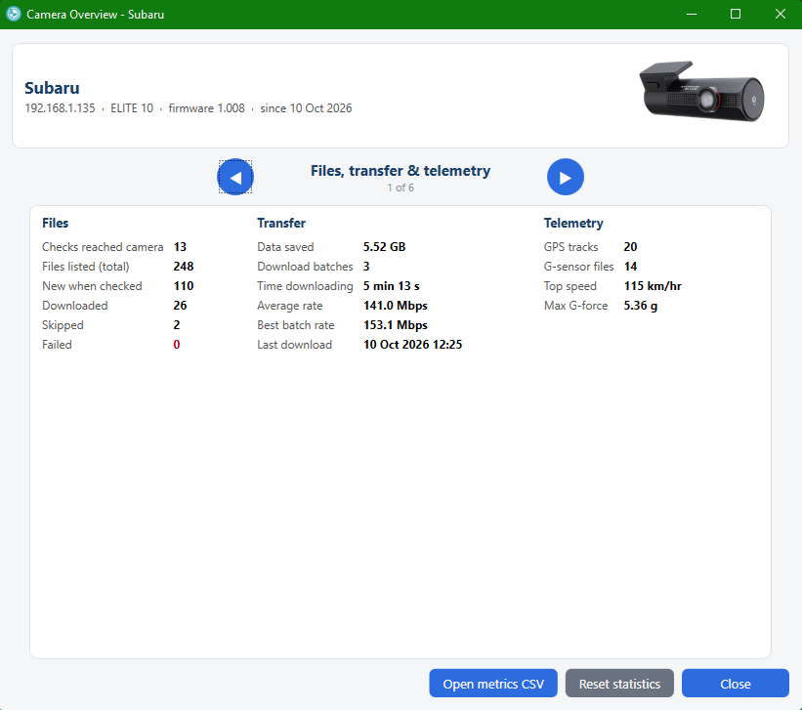Reset the camera statistics
Image resolution: width=802 pixels, height=710 pixels.
(x=619, y=684)
